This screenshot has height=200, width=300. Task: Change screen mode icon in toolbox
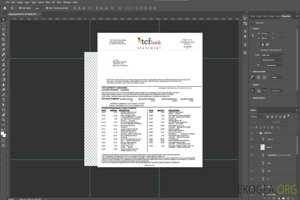(x=3, y=146)
